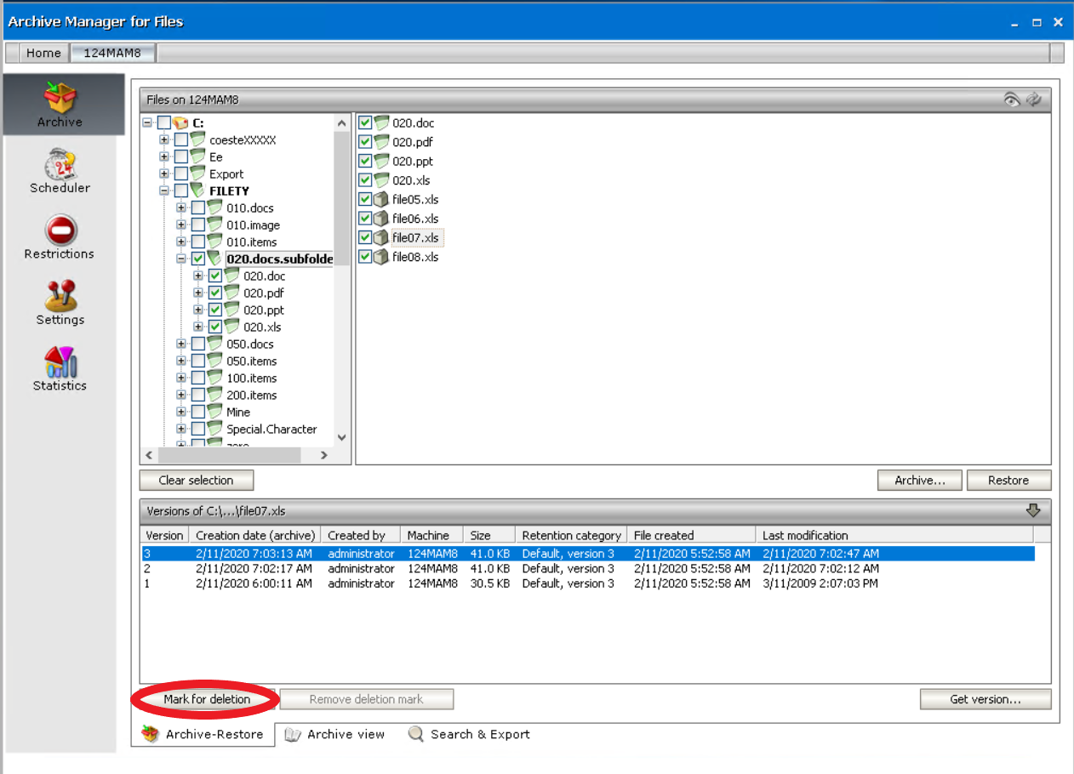Click the Clear selection button
This screenshot has height=774, width=1074.
click(196, 481)
